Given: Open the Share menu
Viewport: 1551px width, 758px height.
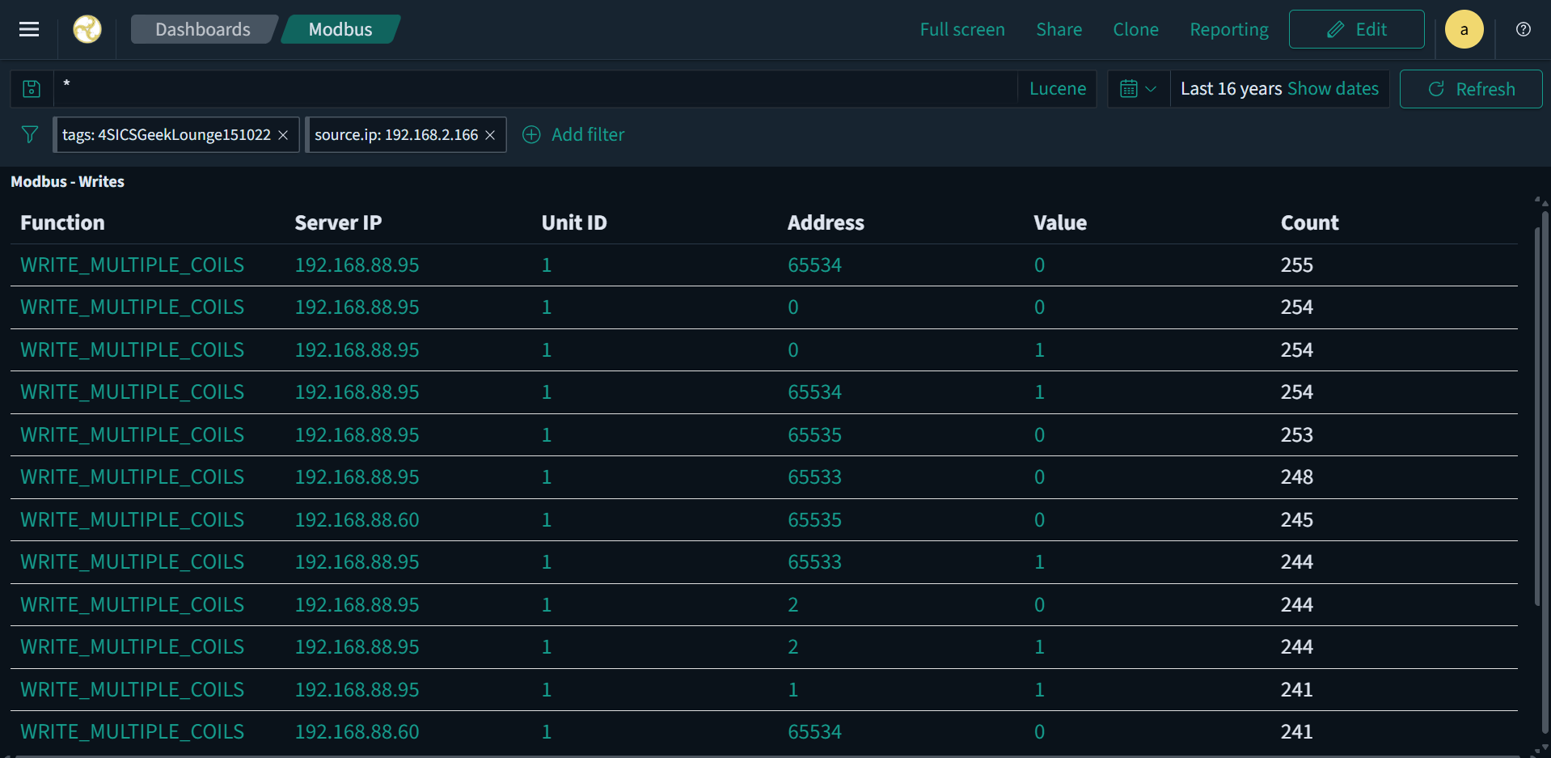Looking at the screenshot, I should tap(1059, 29).
